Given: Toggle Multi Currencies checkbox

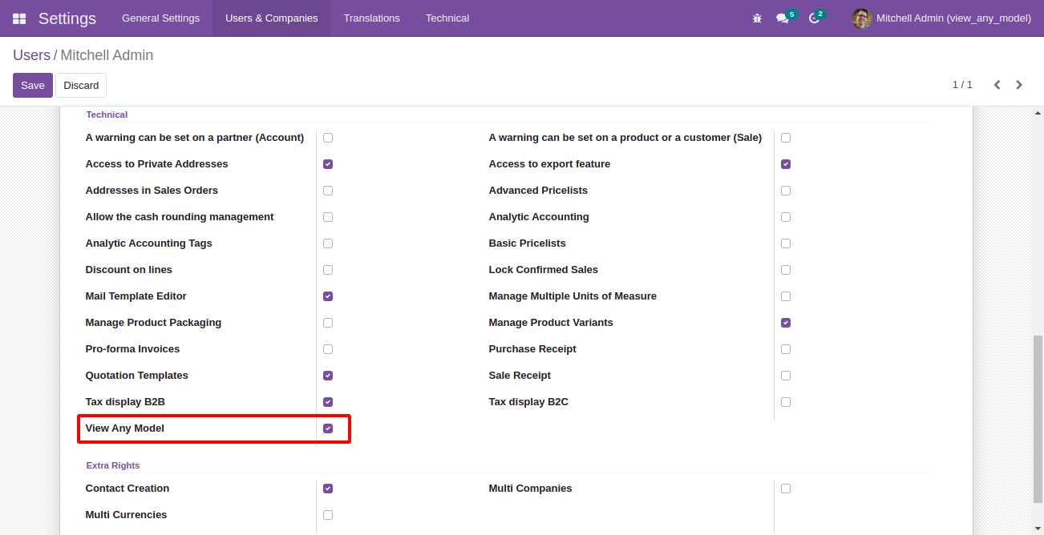Looking at the screenshot, I should point(328,515).
